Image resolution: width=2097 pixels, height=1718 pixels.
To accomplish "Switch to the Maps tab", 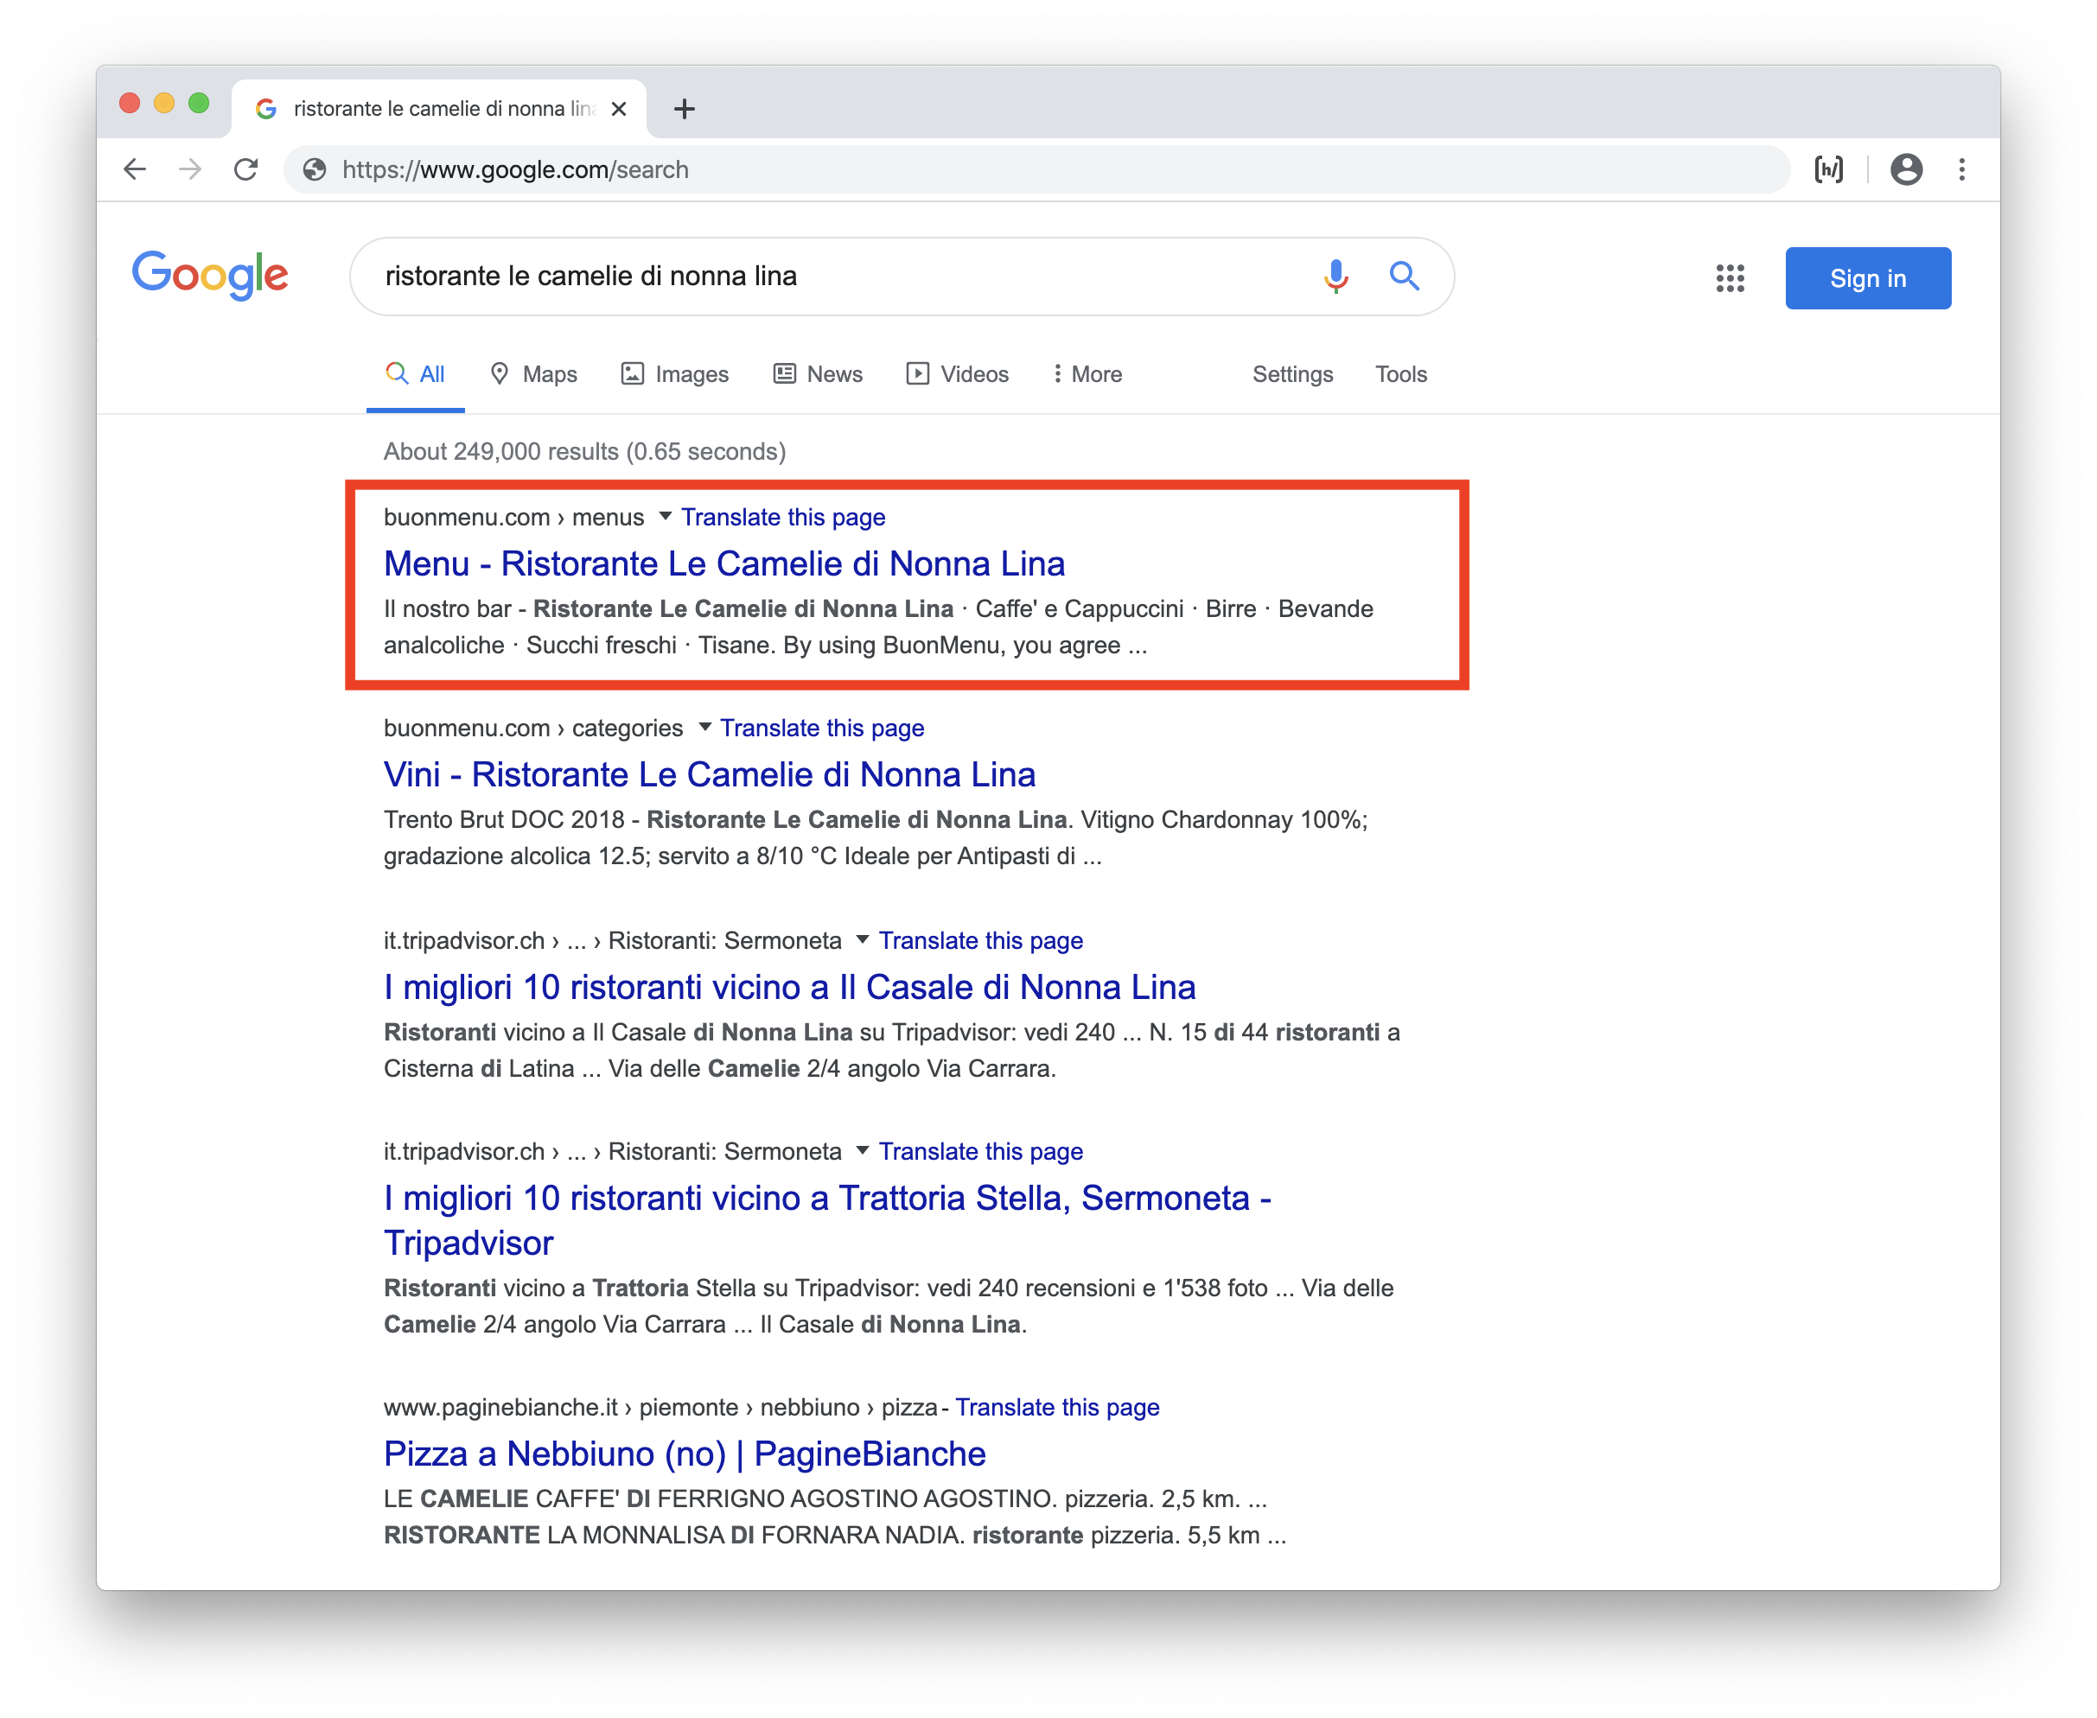I will click(533, 374).
